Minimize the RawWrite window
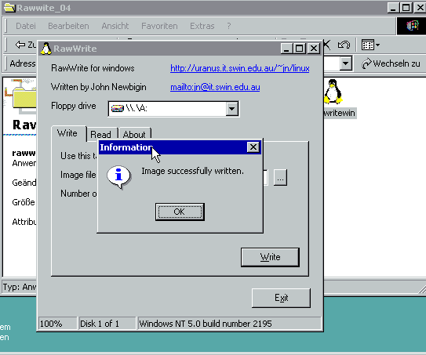This screenshot has height=355, width=426. coord(286,49)
